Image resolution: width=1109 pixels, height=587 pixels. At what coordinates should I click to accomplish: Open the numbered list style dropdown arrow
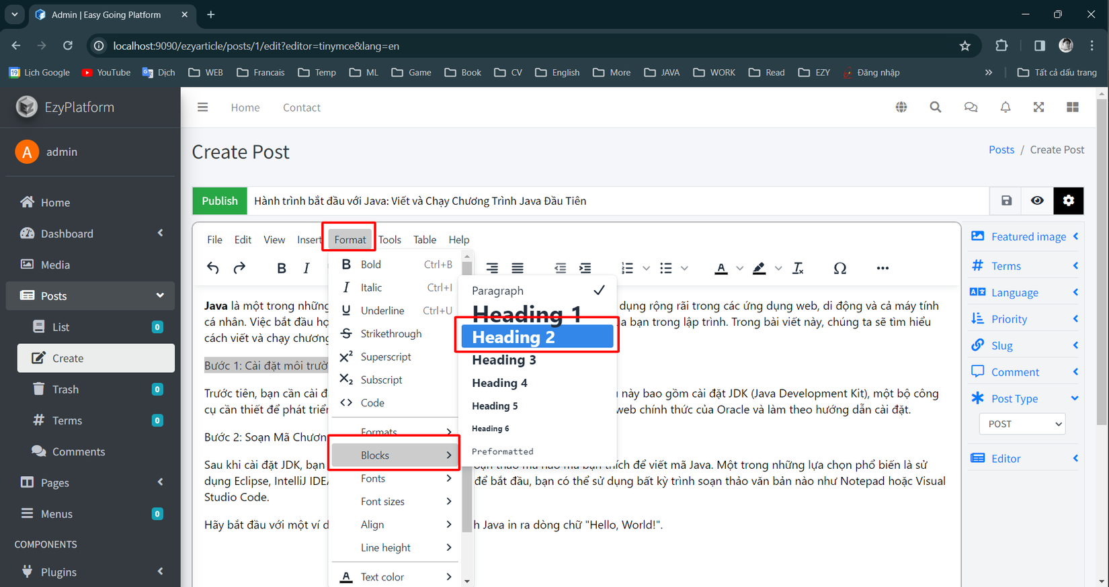647,268
